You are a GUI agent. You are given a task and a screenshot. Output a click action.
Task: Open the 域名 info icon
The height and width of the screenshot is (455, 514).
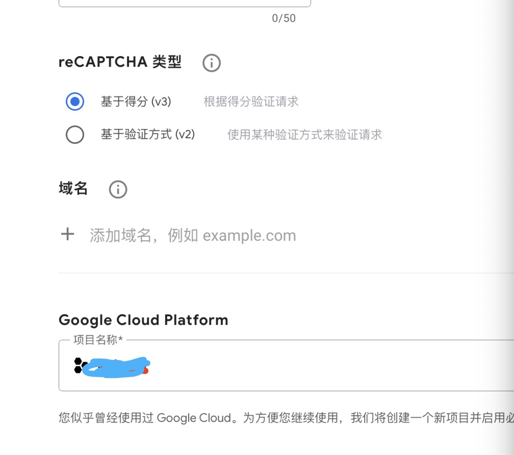118,189
